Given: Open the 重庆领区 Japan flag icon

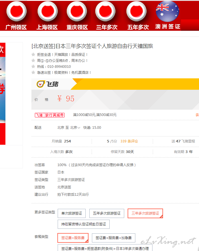Looking at the screenshot, I should (77, 11).
